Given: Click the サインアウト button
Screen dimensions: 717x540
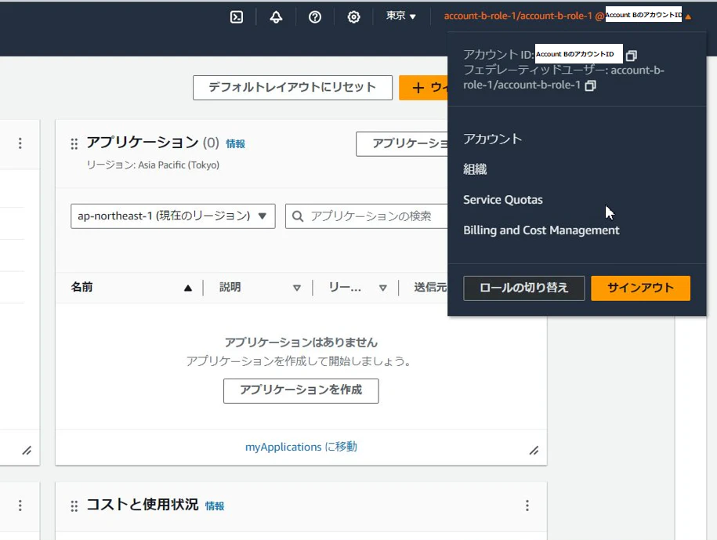Looking at the screenshot, I should (641, 288).
